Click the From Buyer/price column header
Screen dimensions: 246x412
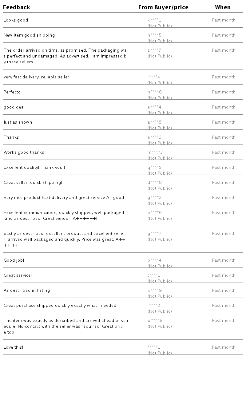(x=163, y=7)
